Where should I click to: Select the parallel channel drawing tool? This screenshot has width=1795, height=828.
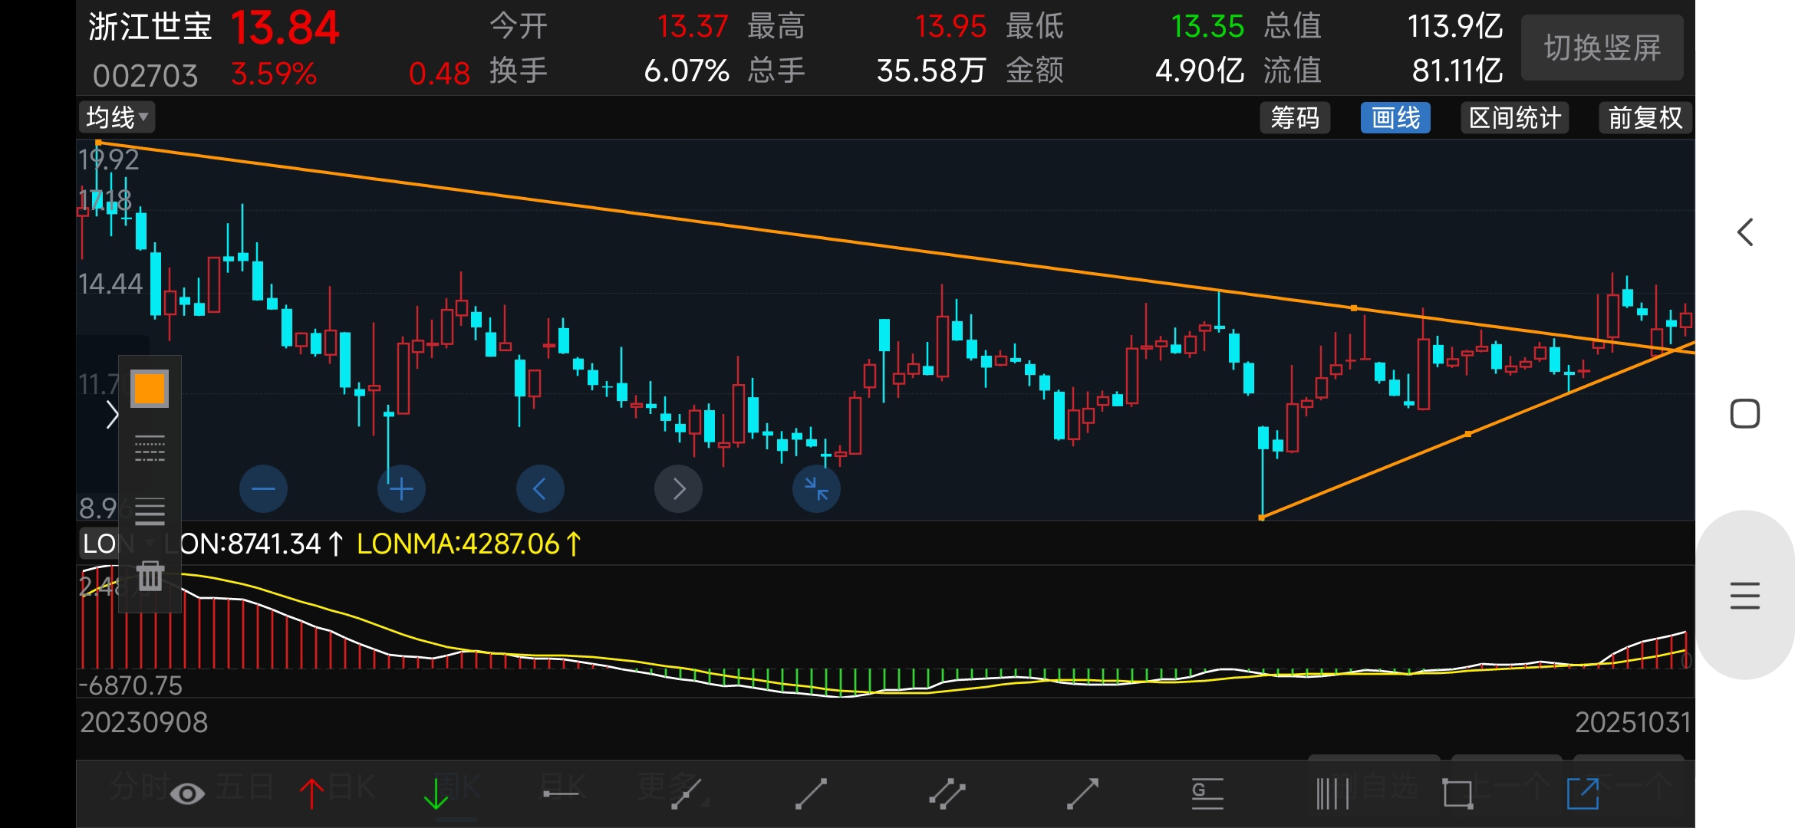point(947,793)
